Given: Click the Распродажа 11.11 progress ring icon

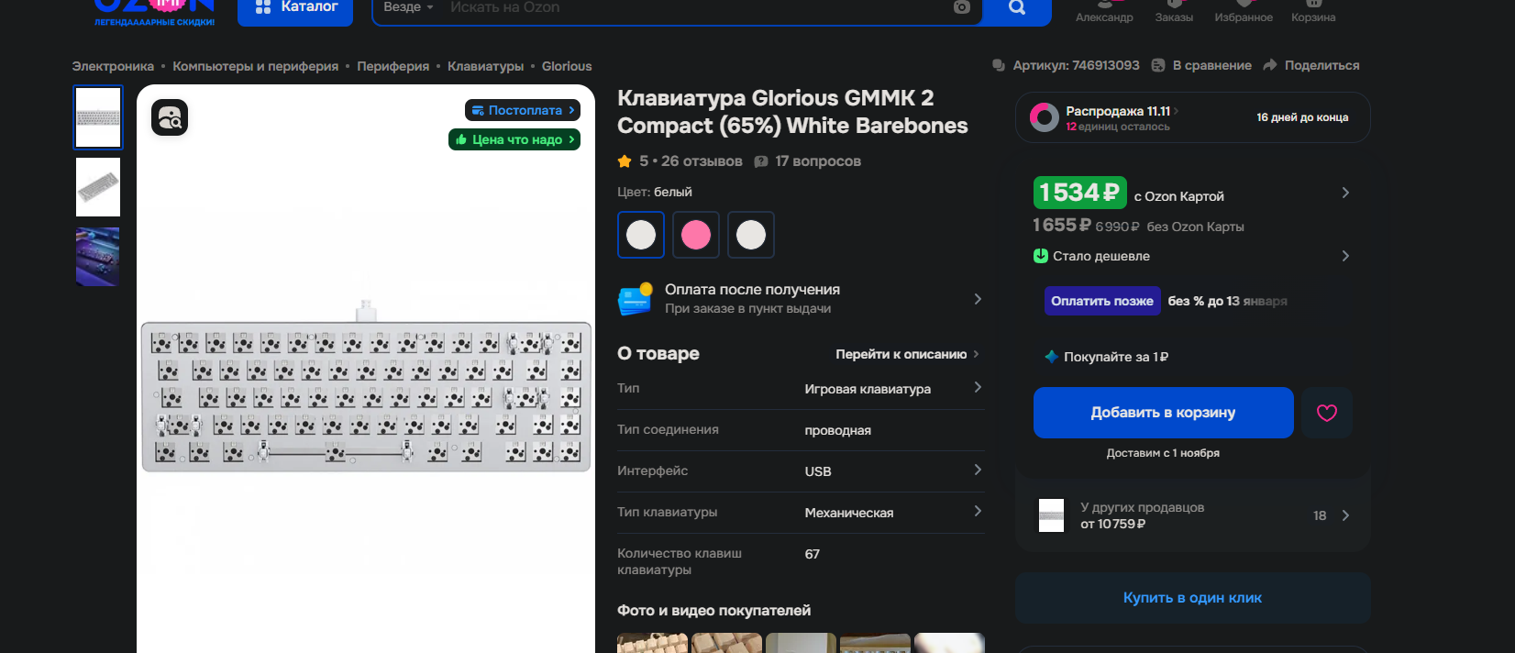Looking at the screenshot, I should coord(1045,117).
